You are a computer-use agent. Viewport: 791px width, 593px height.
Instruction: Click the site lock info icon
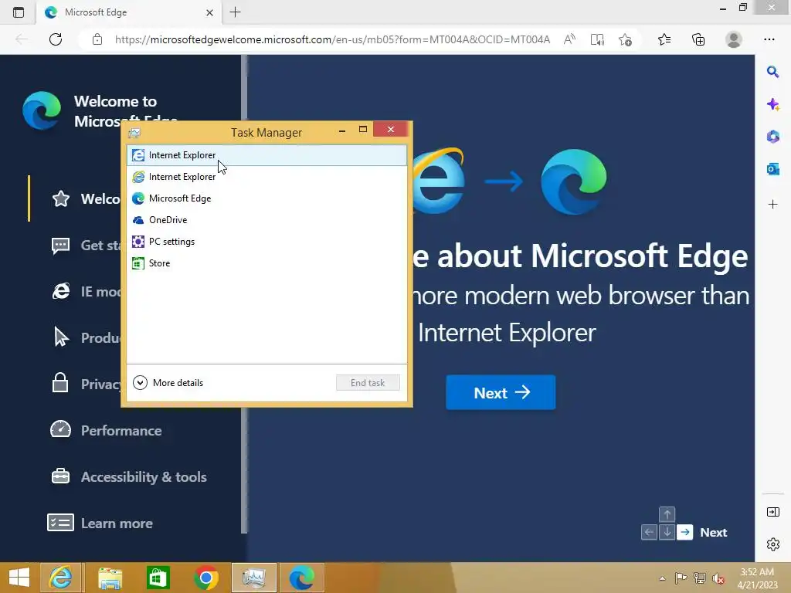click(97, 39)
